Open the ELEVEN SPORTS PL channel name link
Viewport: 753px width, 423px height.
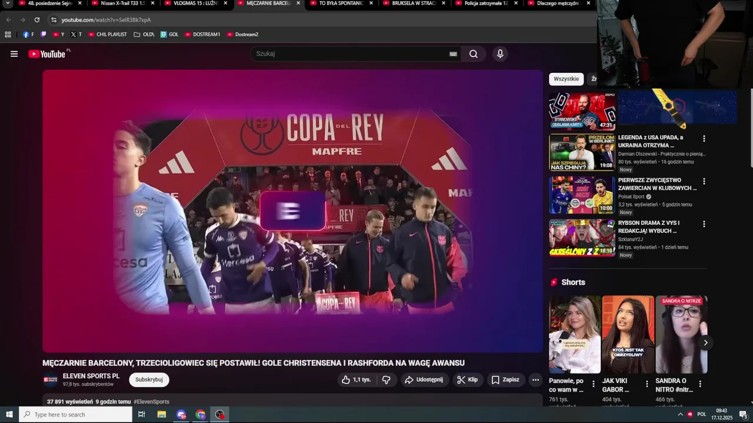tap(91, 376)
